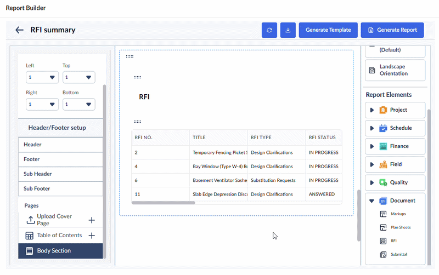The width and height of the screenshot is (439, 275).
Task: Click the green Quality icon
Action: [x=383, y=183]
